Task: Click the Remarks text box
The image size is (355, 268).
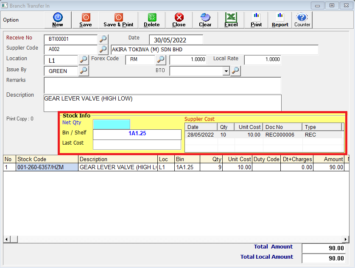Action: pos(162,85)
